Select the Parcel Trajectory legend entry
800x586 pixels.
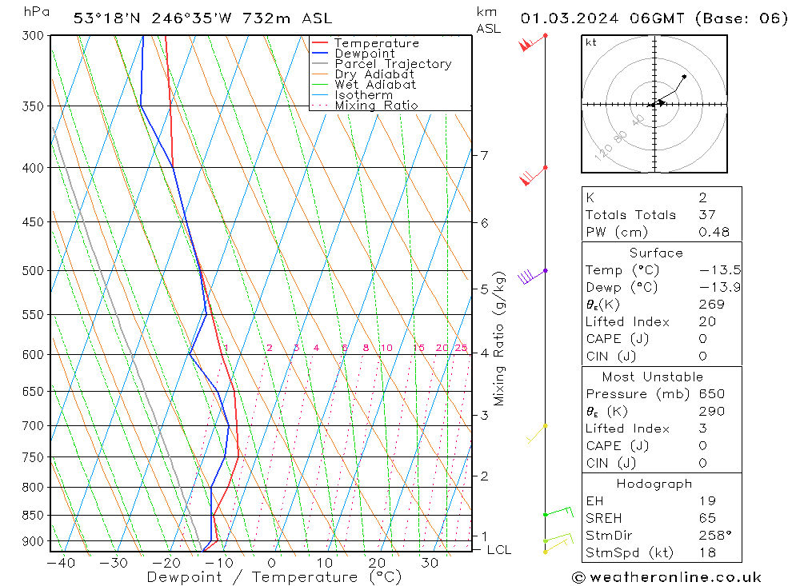[x=382, y=64]
